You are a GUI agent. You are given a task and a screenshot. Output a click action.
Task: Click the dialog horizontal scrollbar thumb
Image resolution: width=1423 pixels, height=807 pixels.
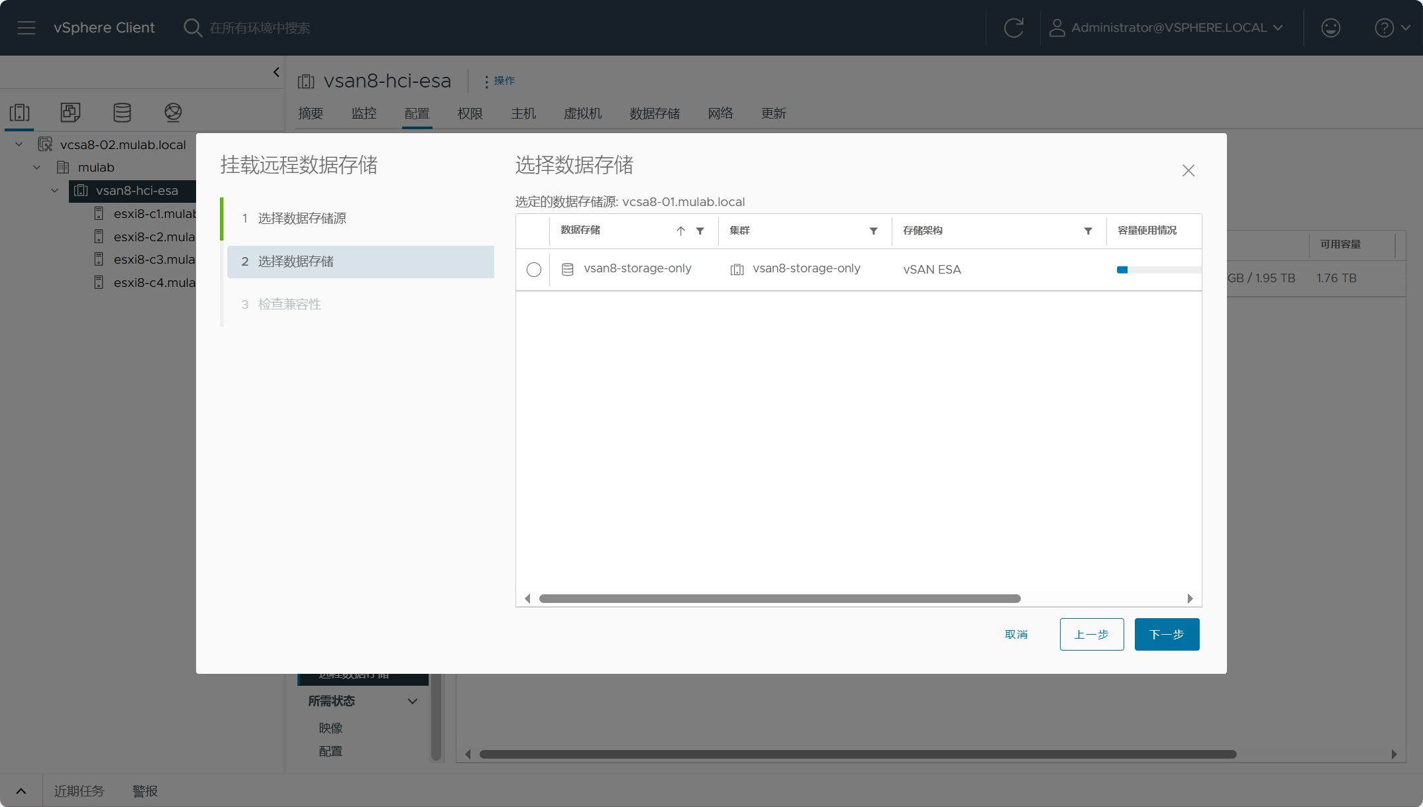[x=780, y=598]
